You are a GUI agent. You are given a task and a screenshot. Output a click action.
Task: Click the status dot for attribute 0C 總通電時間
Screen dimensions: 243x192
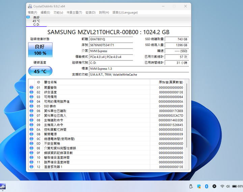pyautogui.click(x=31, y=139)
